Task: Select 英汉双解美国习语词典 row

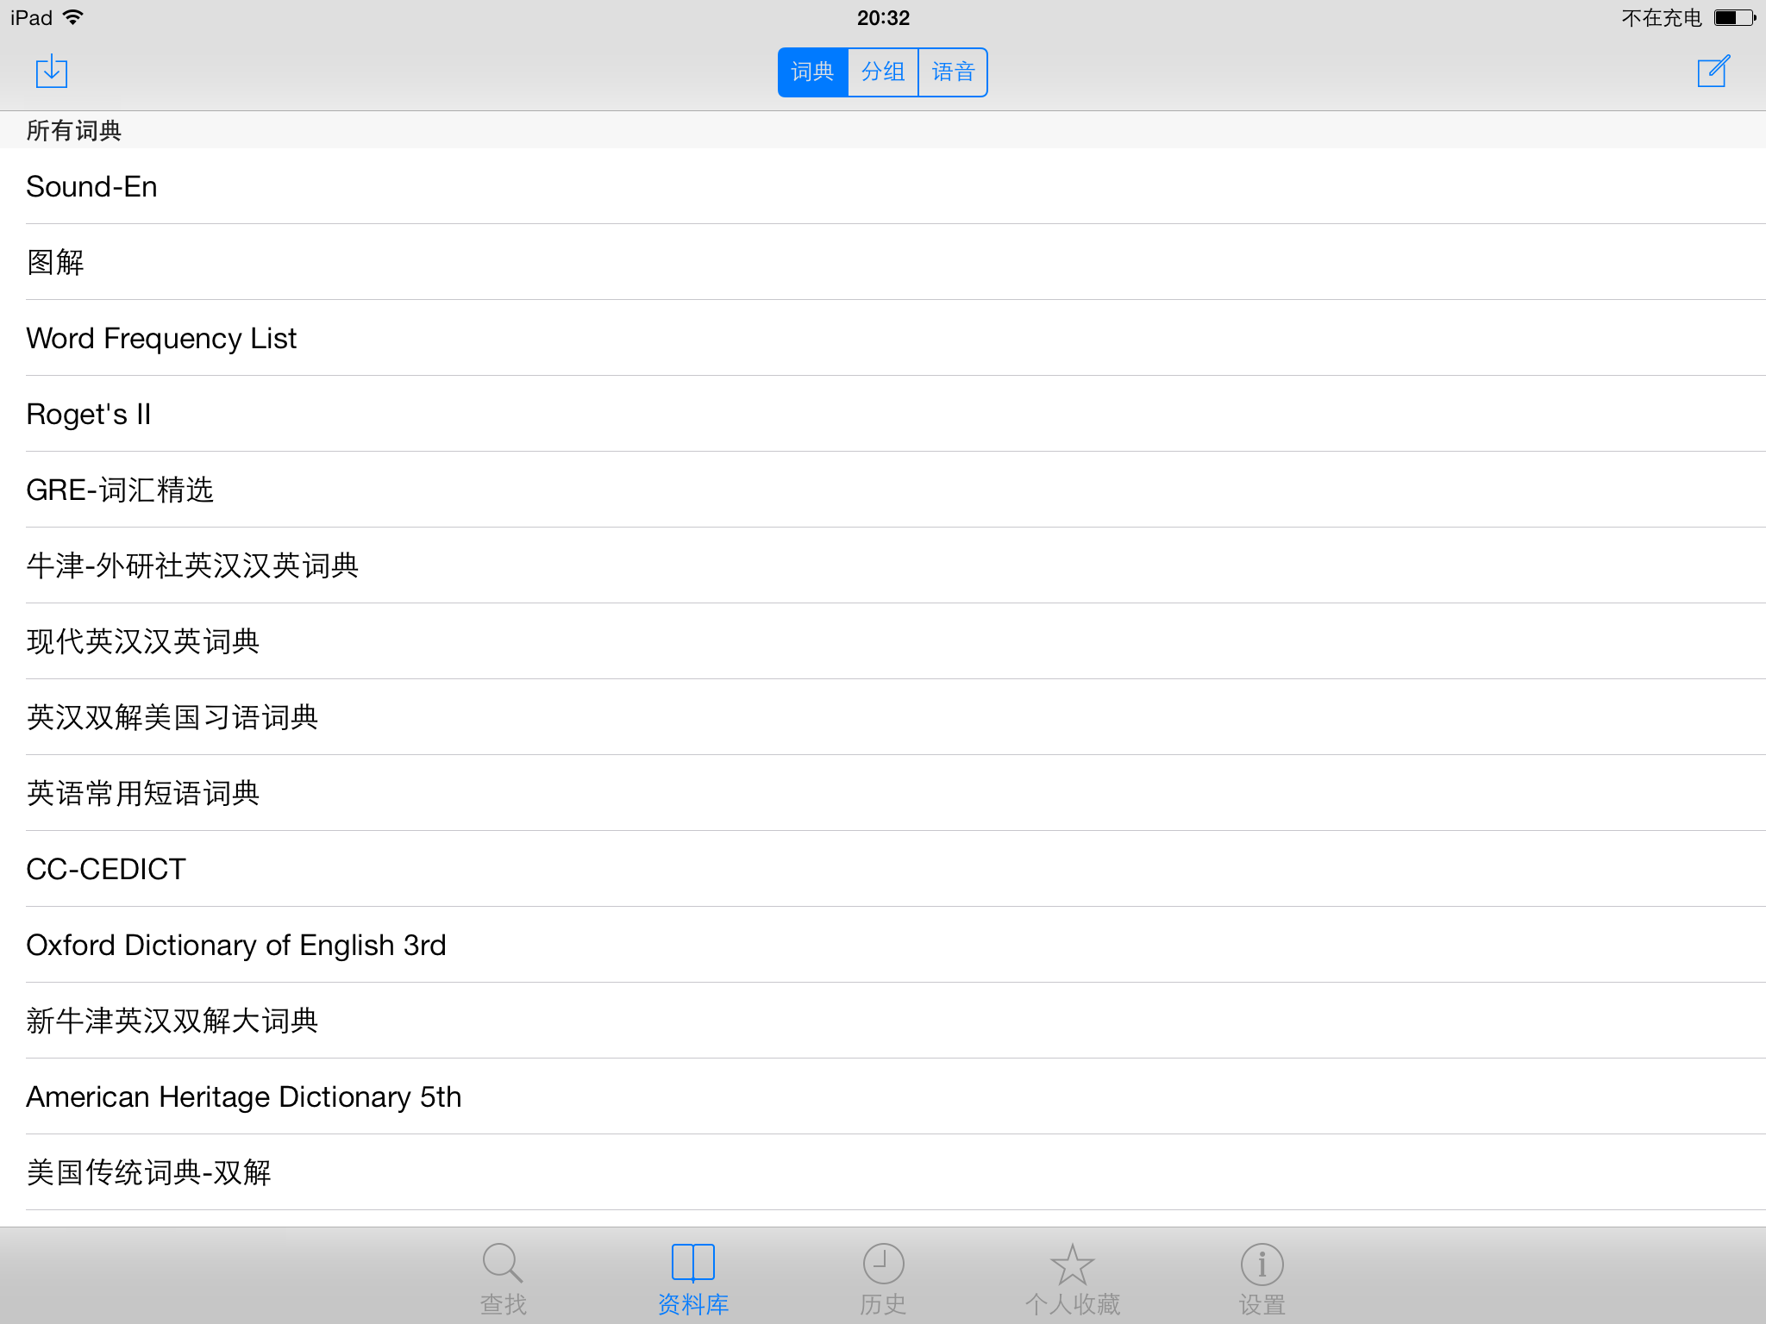Action: tap(883, 717)
